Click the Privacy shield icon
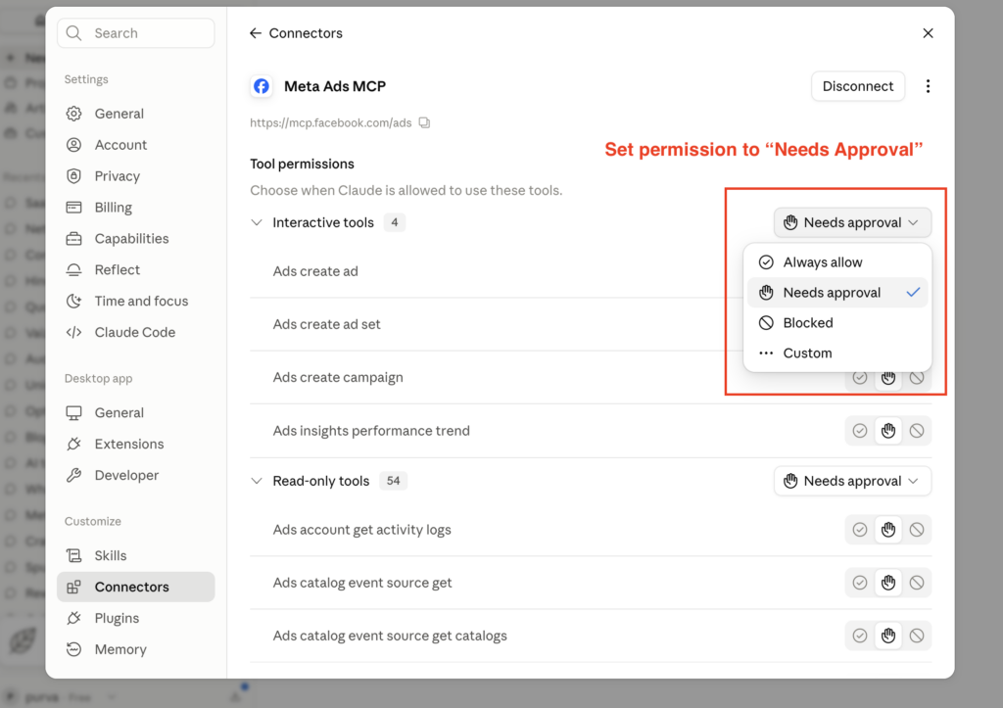The image size is (1003, 708). 74,176
